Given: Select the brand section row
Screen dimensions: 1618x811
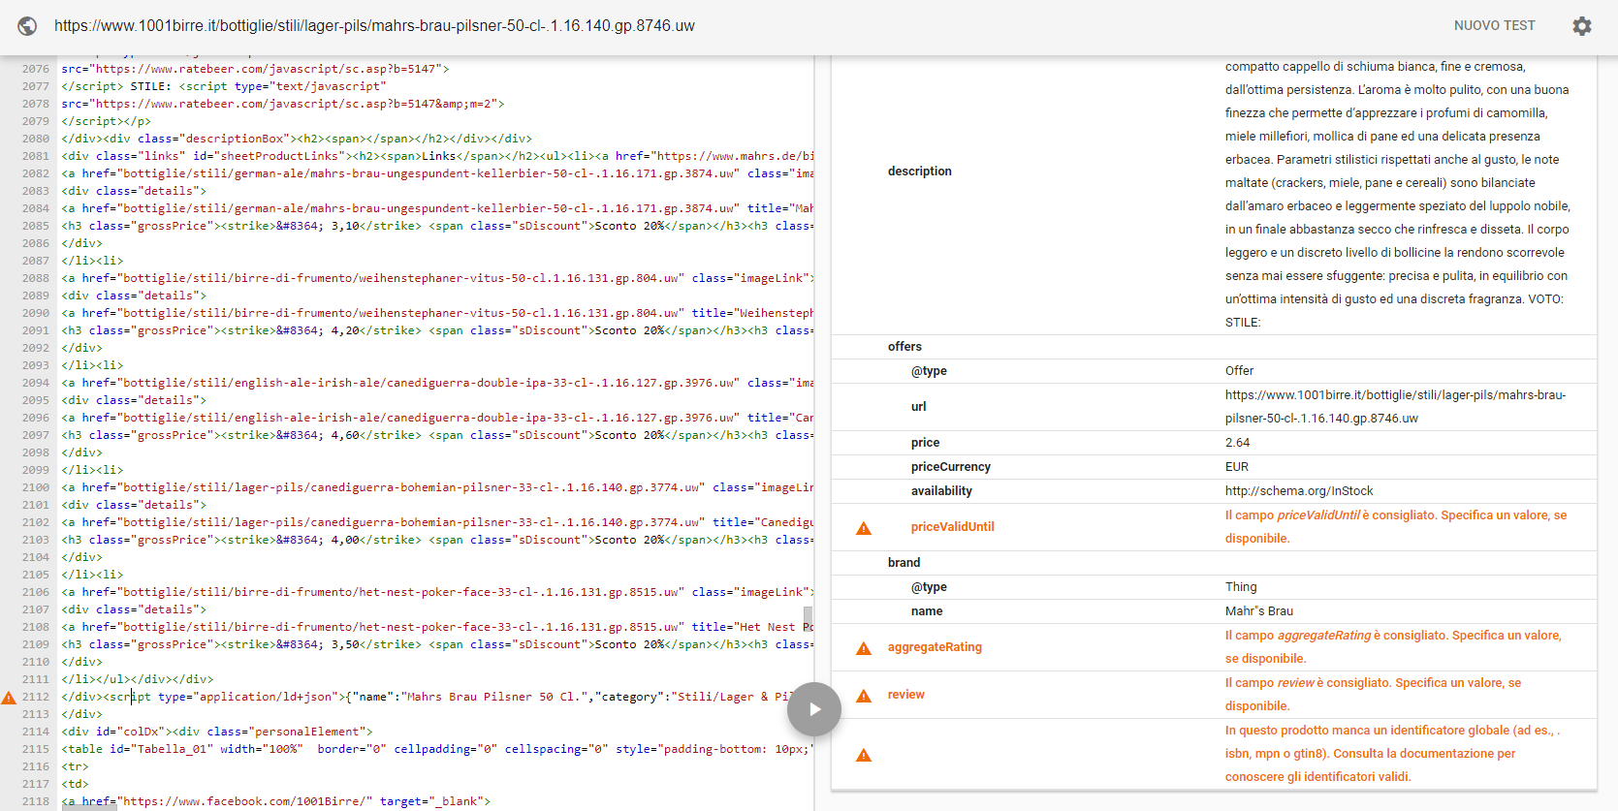Looking at the screenshot, I should [x=1214, y=563].
